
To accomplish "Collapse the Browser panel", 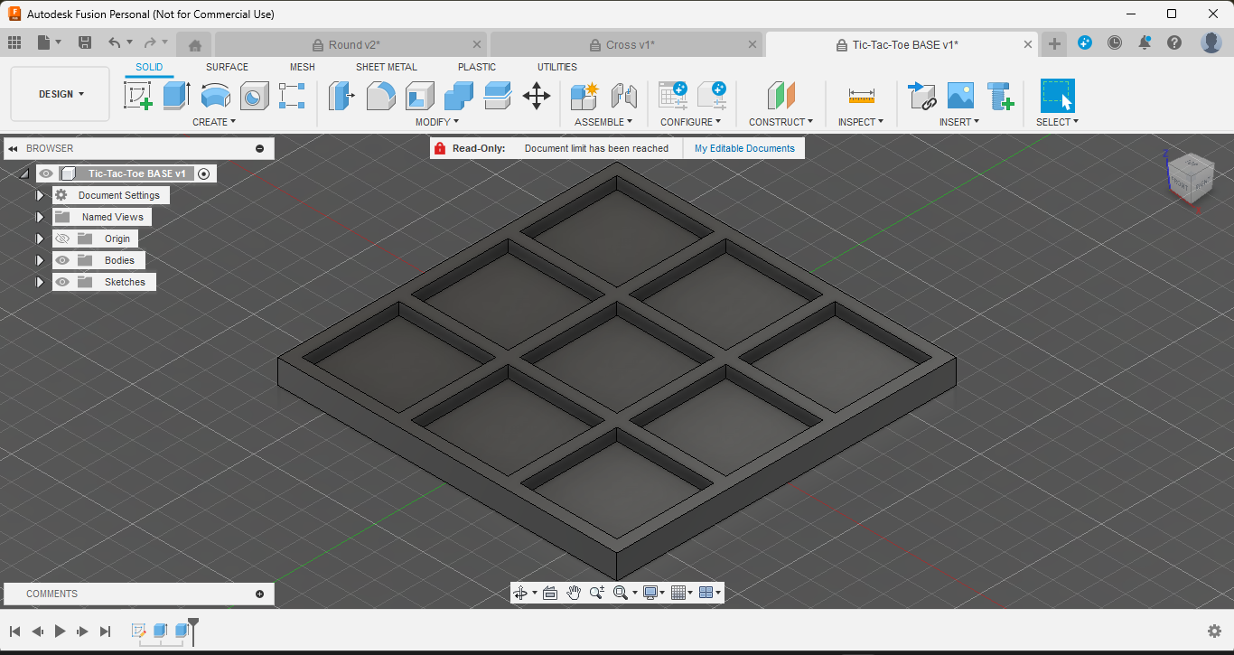I will 14,148.
